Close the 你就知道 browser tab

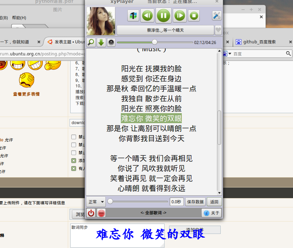pos(39,42)
